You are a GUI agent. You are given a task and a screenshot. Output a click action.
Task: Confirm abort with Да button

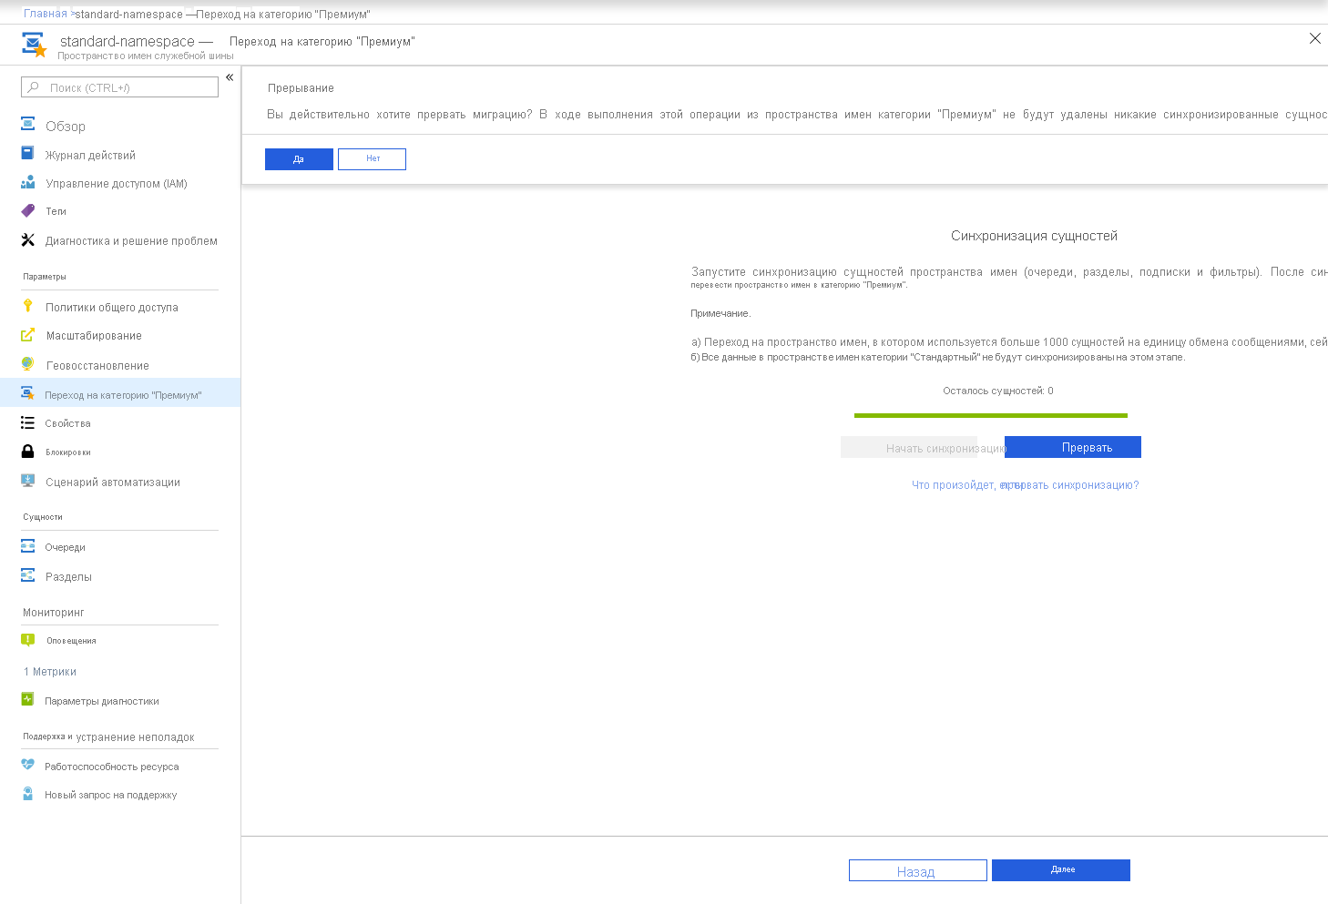(x=299, y=159)
